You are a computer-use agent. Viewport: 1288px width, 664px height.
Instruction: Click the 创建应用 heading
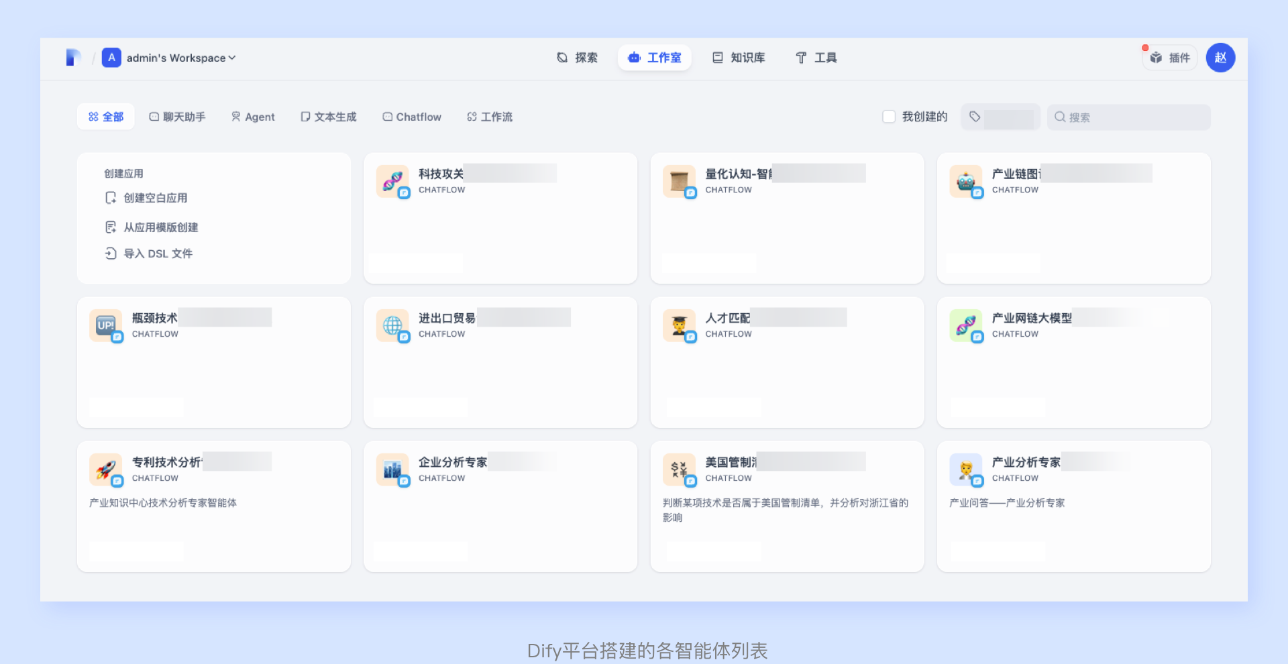123,174
